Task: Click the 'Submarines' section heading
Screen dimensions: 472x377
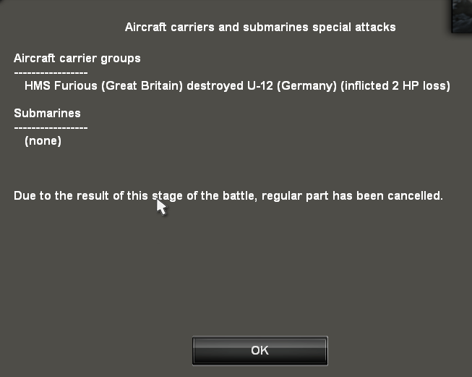Action: tap(47, 114)
